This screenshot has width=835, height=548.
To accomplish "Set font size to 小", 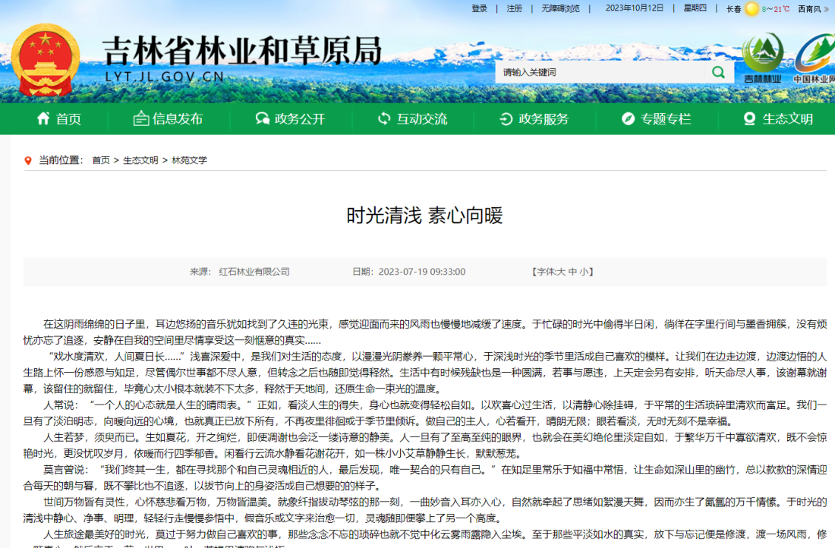I will tap(586, 272).
